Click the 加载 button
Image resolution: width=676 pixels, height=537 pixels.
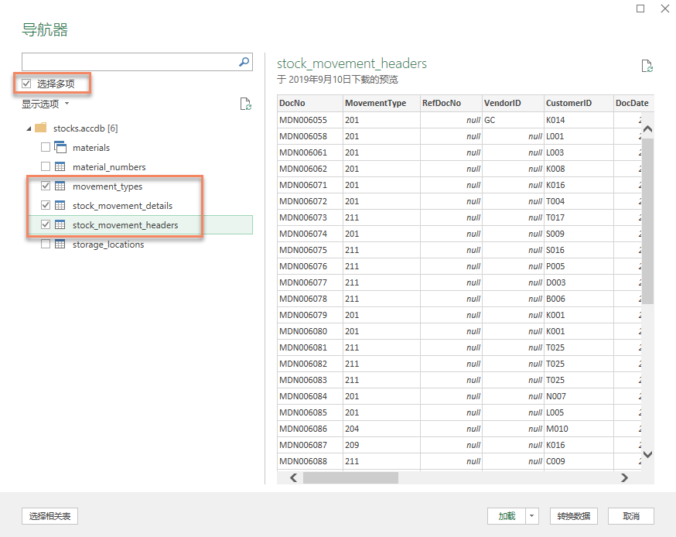pyautogui.click(x=507, y=516)
